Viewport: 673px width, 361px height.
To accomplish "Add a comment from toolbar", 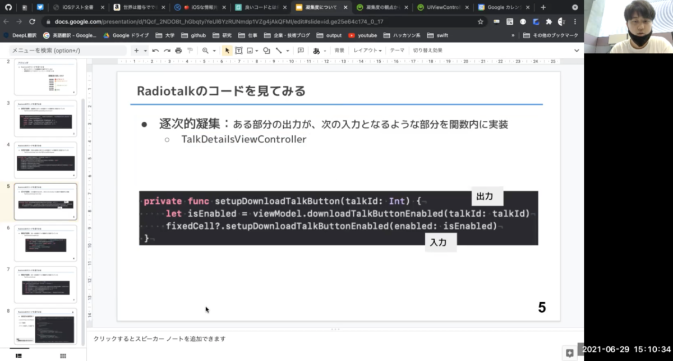I will tap(301, 51).
